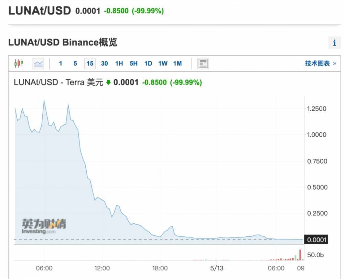The height and width of the screenshot is (279, 344).
Task: Switch chart to 1H interval
Action: coord(119,64)
